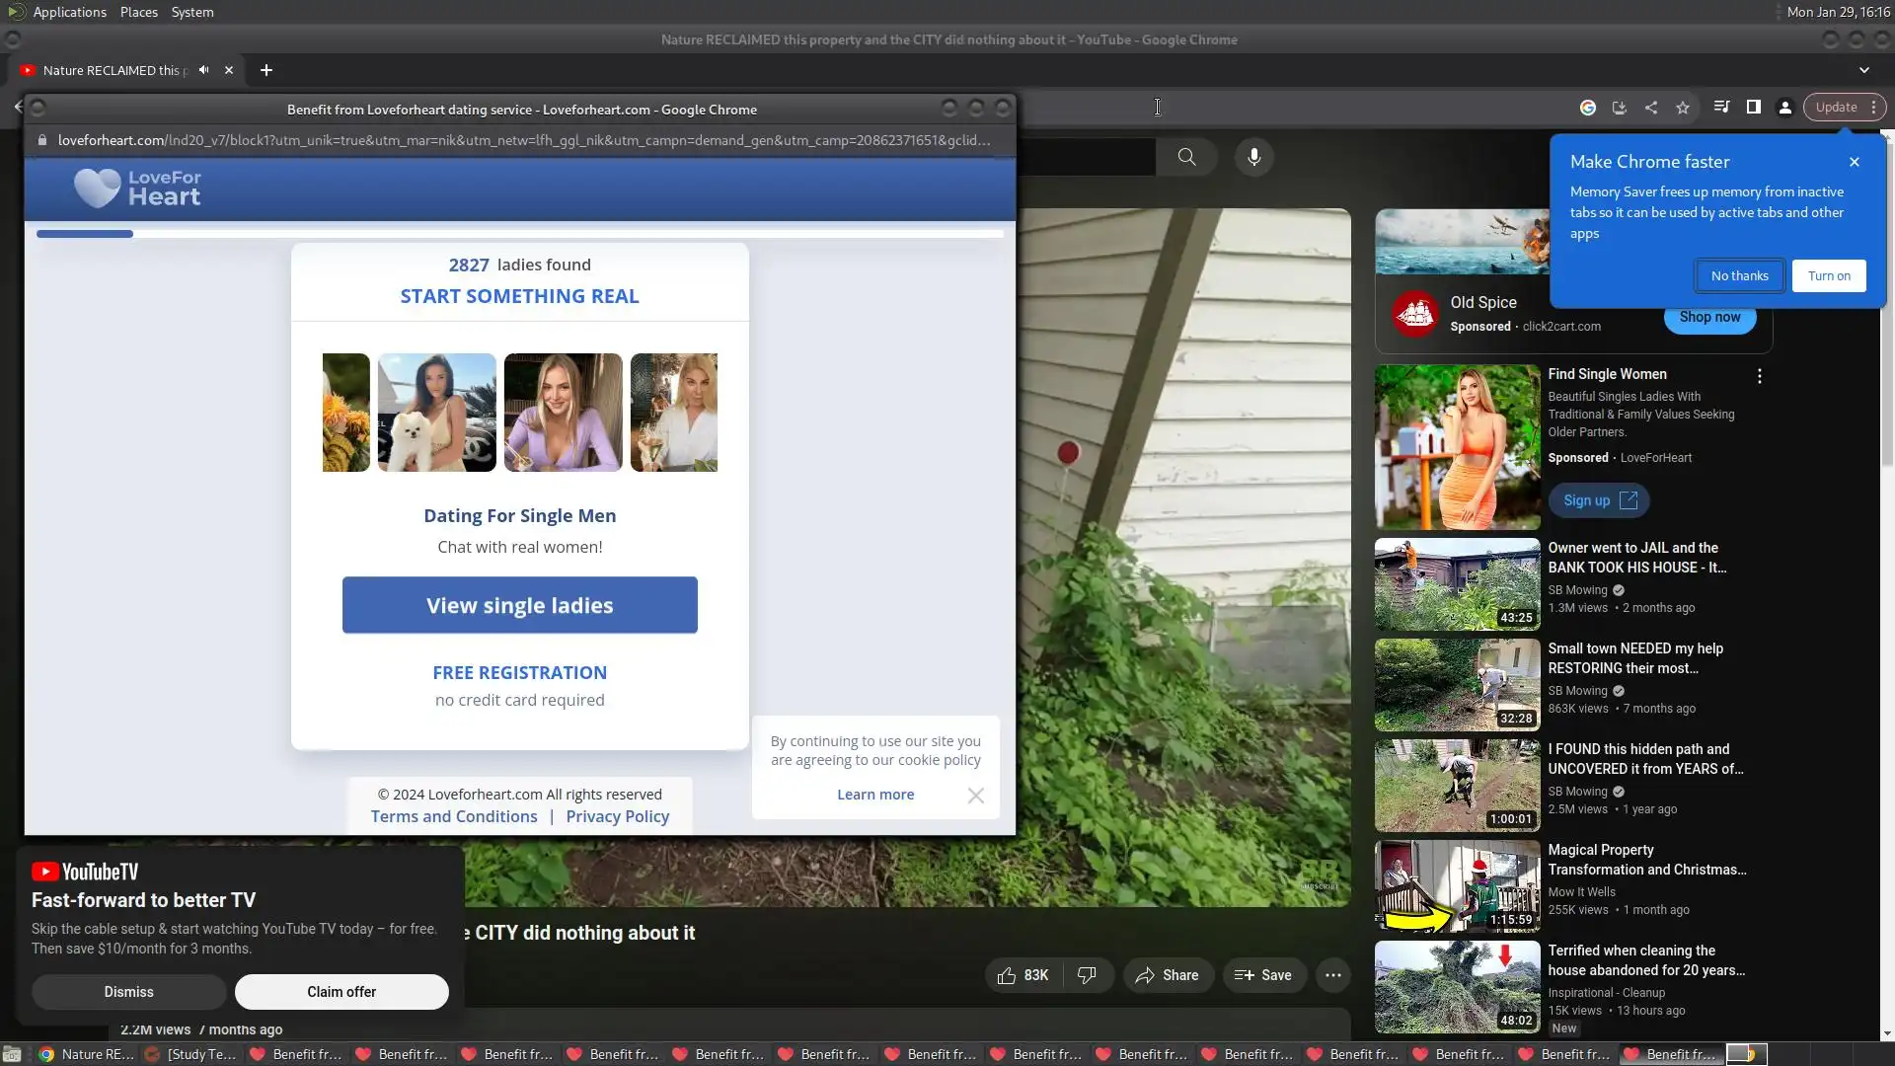Open the Privacy Policy link
The image size is (1895, 1066).
(617, 816)
